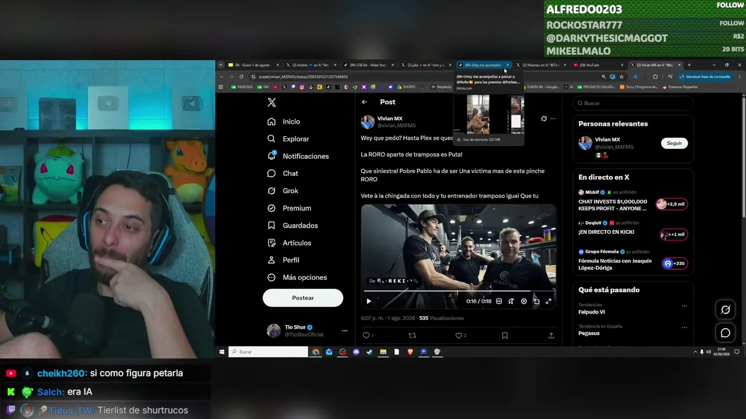
Task: Toggle video captions
Action: (x=499, y=301)
